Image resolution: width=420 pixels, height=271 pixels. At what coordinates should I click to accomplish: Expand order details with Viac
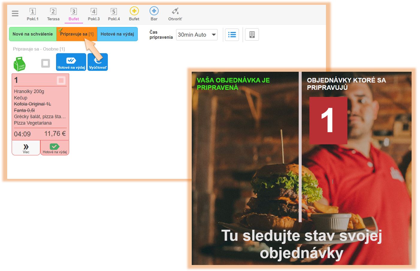tap(26, 148)
